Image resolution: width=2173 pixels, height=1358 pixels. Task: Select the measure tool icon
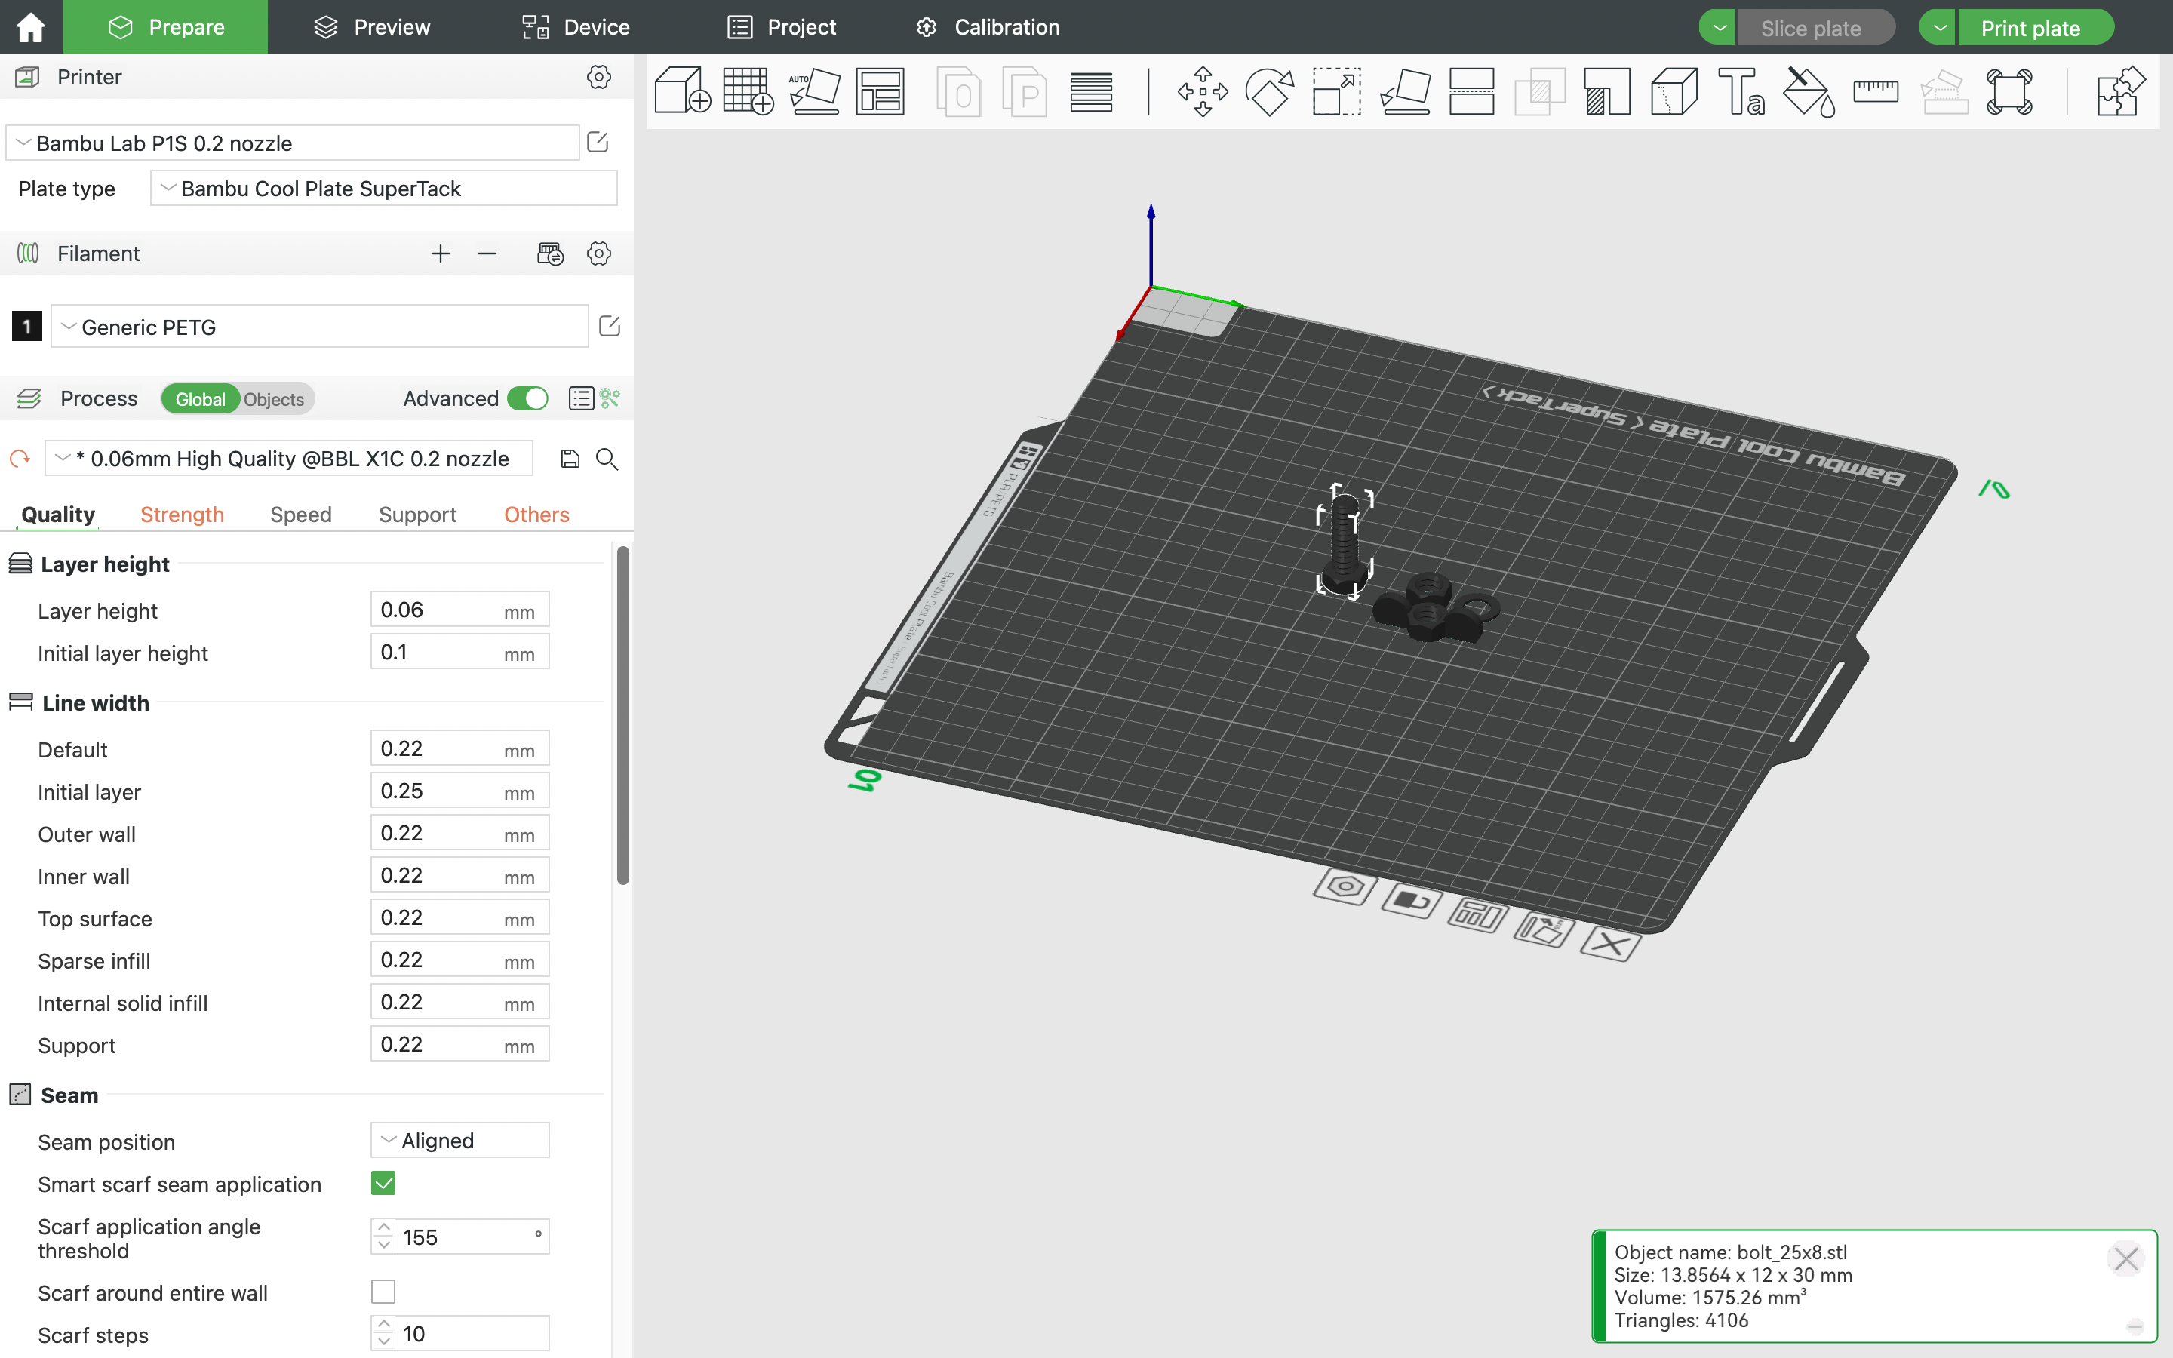point(1876,89)
